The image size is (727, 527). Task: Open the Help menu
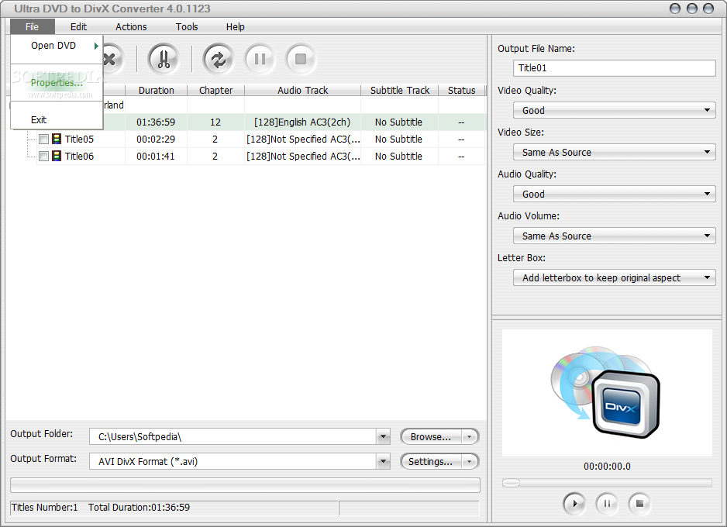click(235, 26)
